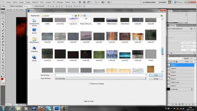Switch to Conception workspace
197x111 pixels.
coord(162,2)
